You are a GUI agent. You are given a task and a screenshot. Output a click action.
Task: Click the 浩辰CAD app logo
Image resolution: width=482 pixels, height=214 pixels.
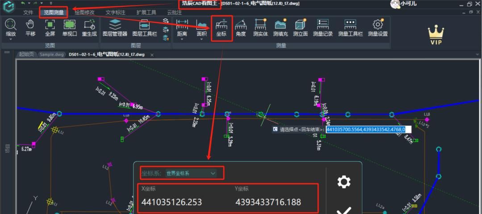pos(8,6)
